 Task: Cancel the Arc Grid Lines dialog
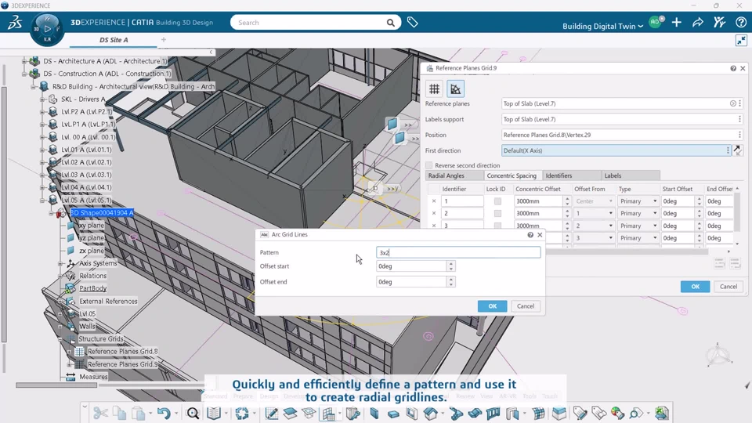click(525, 306)
